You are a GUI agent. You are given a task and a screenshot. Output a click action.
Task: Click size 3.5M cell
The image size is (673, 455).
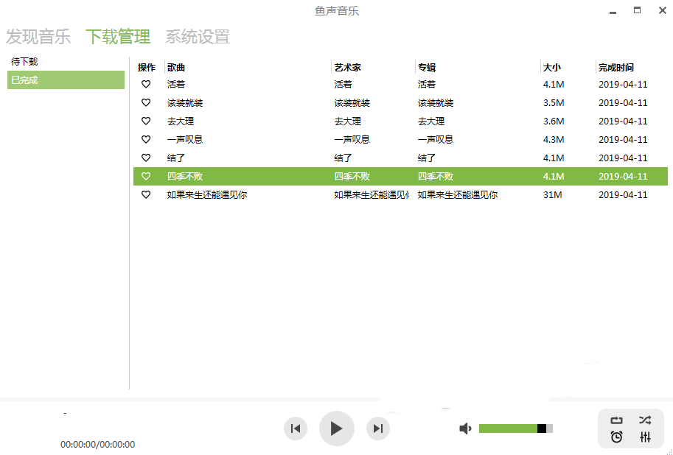[x=554, y=103]
